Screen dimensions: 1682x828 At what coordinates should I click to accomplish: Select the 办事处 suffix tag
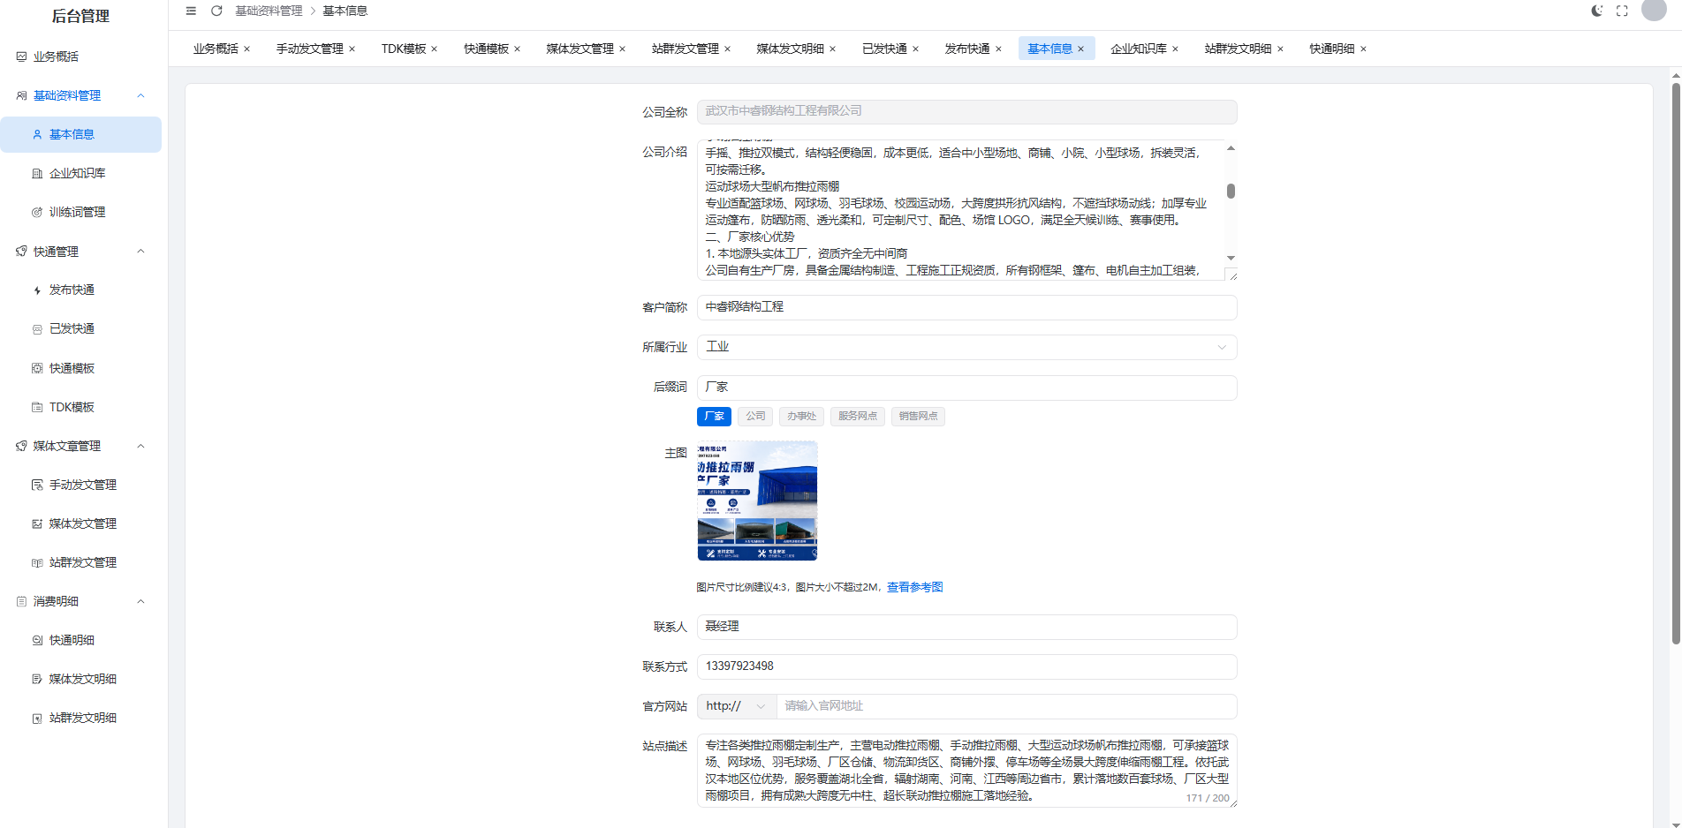[802, 416]
